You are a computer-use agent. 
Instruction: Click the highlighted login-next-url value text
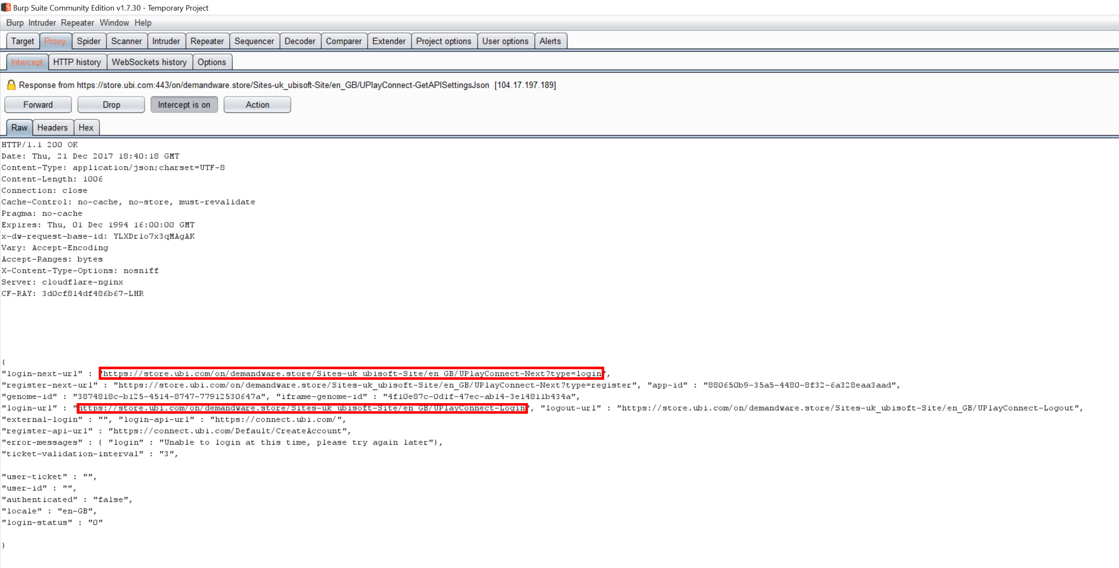(351, 373)
